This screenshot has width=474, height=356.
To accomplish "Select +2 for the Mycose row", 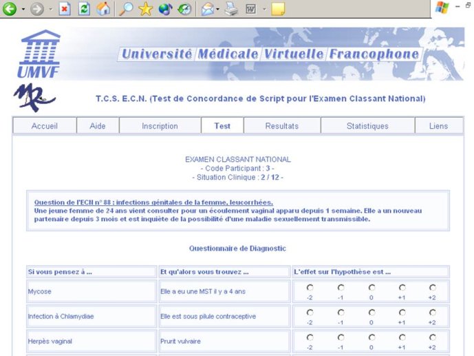I will click(x=433, y=287).
